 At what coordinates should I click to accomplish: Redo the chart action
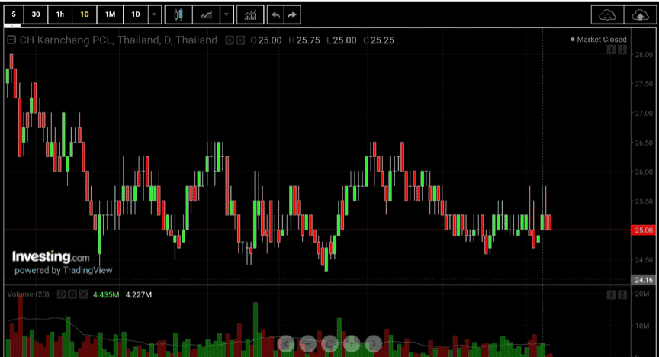click(x=292, y=14)
